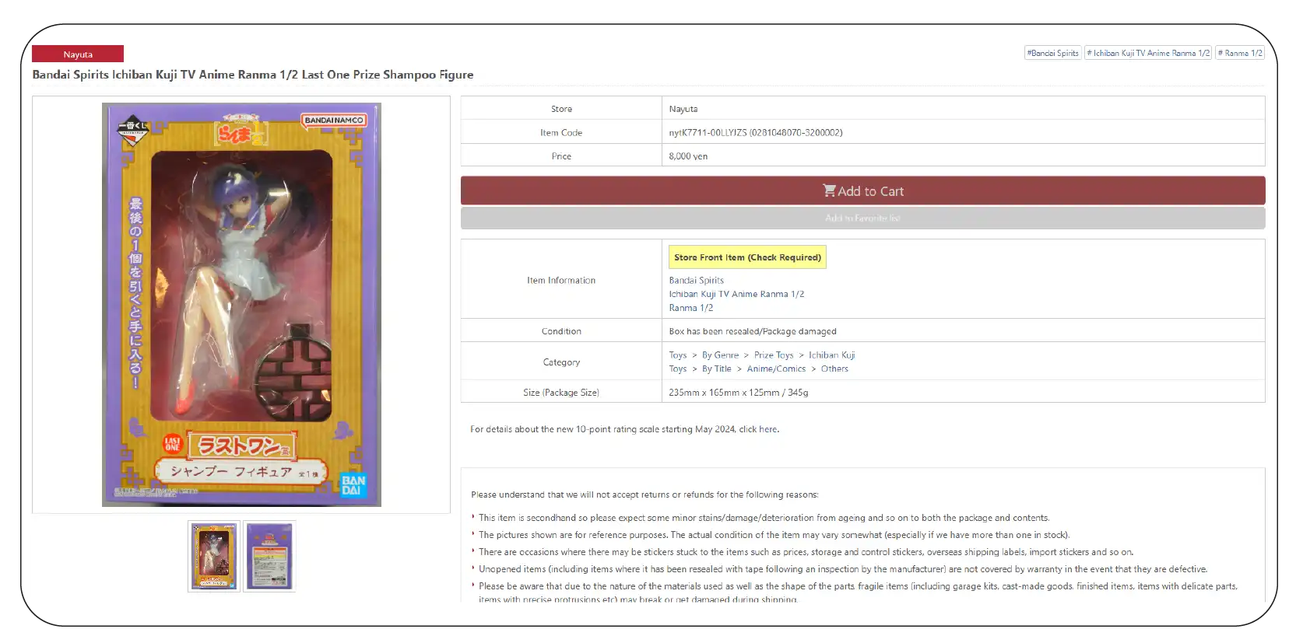Navigate to the By Title category link
Image resolution: width=1296 pixels, height=643 pixels.
point(716,369)
